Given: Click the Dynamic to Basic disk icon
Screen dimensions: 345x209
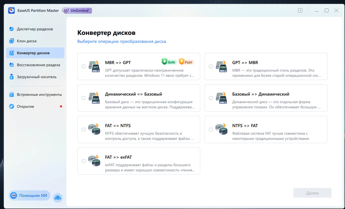Looking at the screenshot, I should coord(94,98).
